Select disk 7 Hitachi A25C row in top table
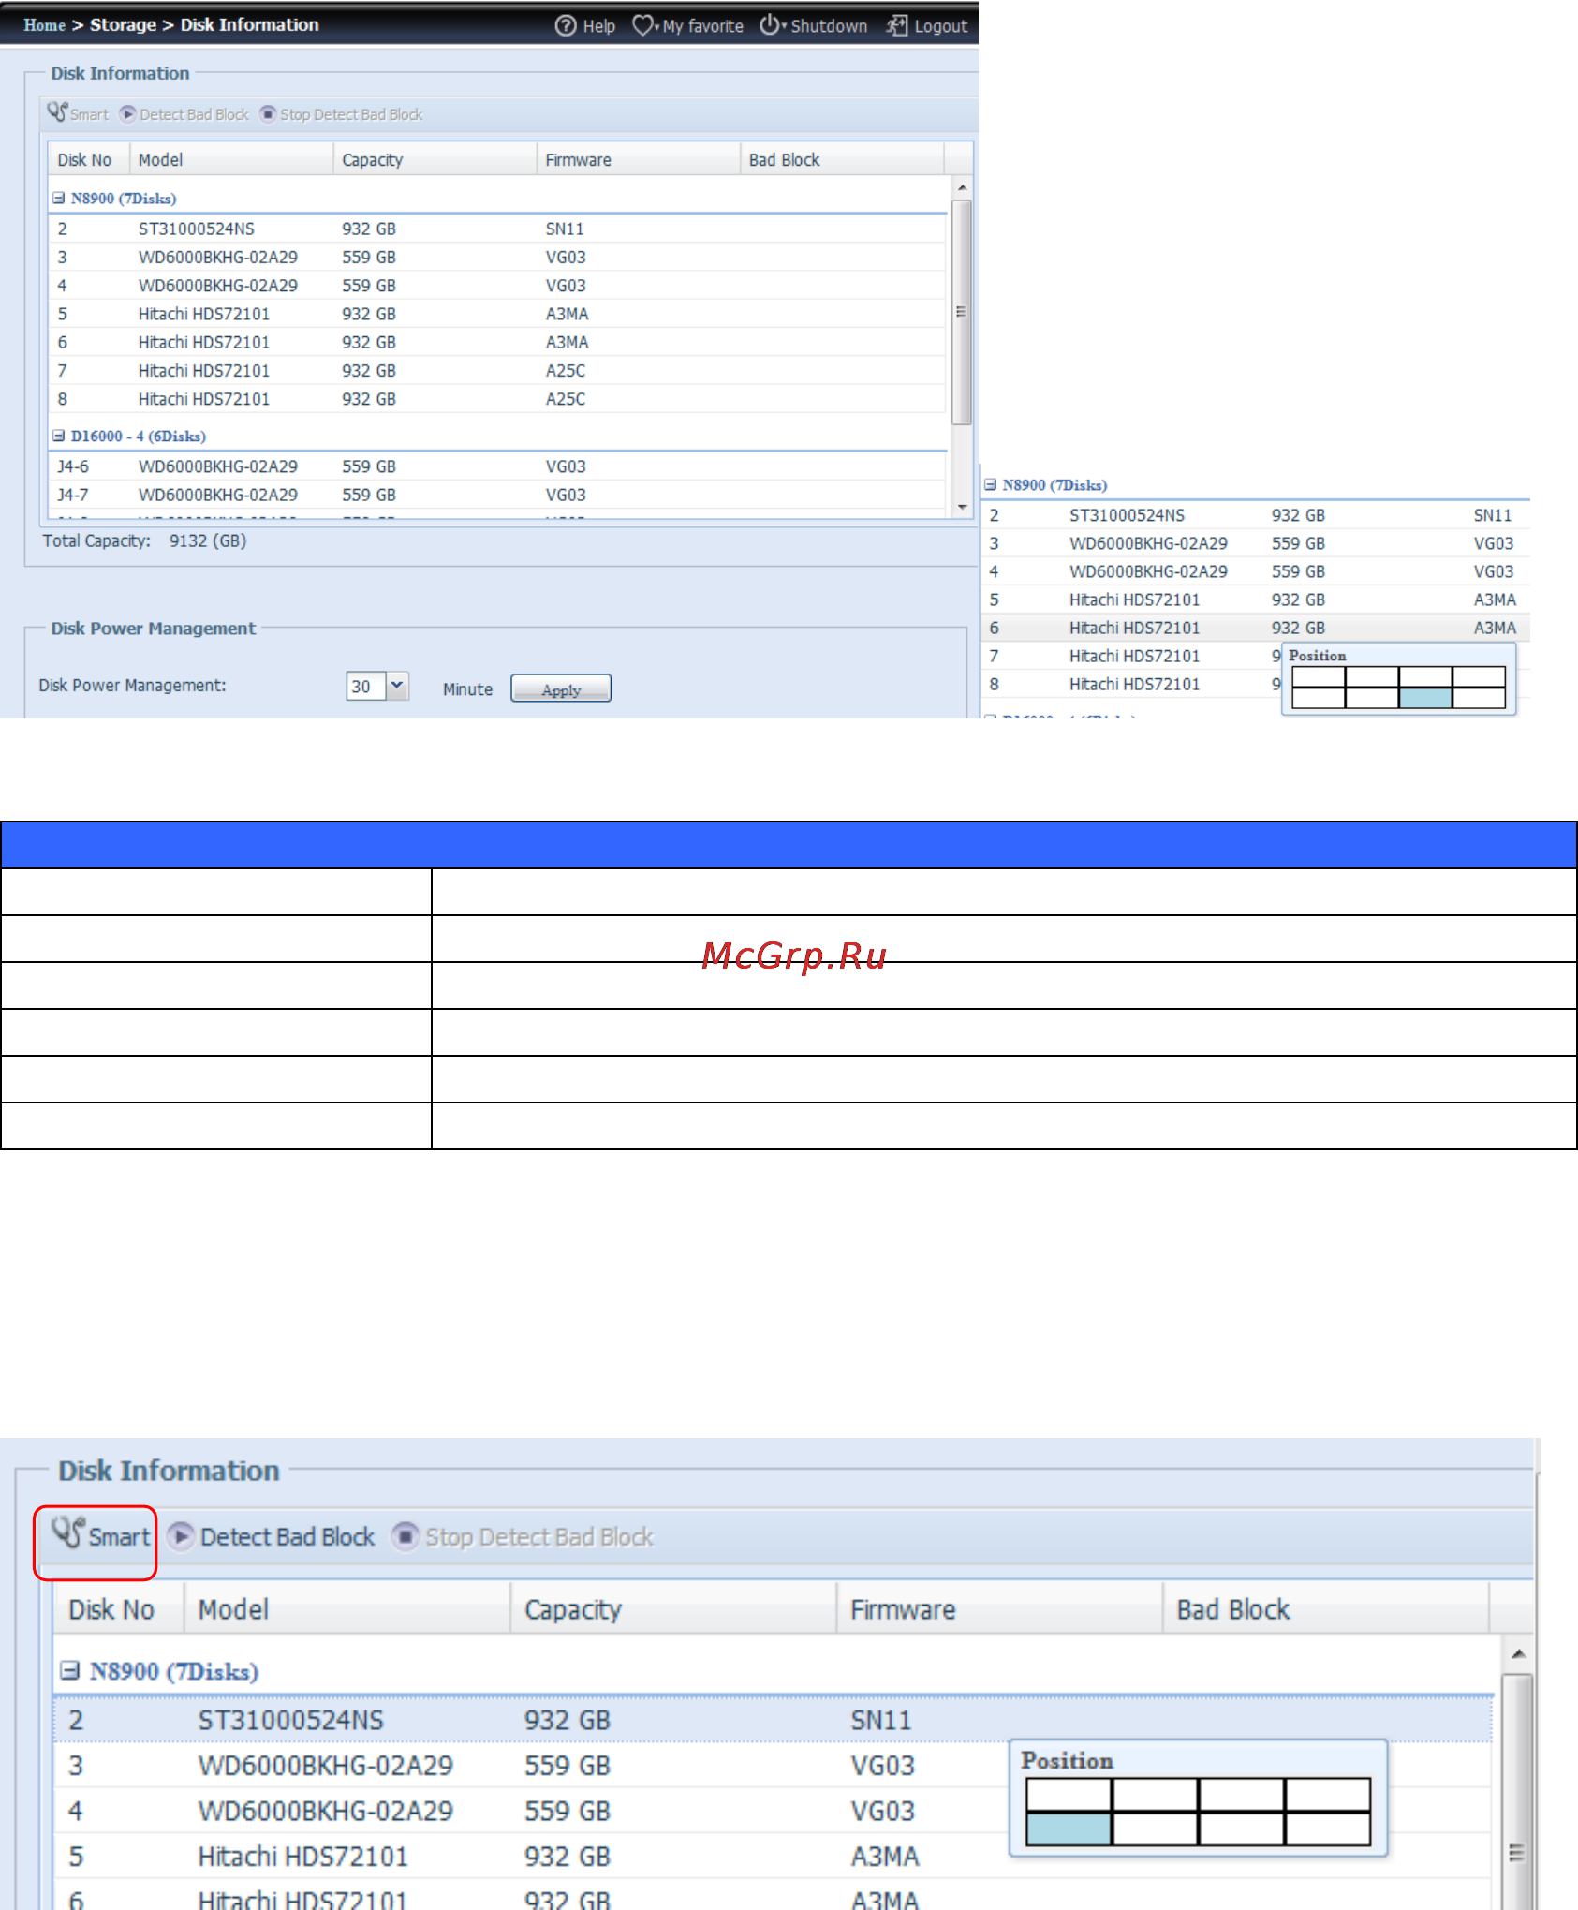The image size is (1578, 1910). pyautogui.click(x=497, y=371)
